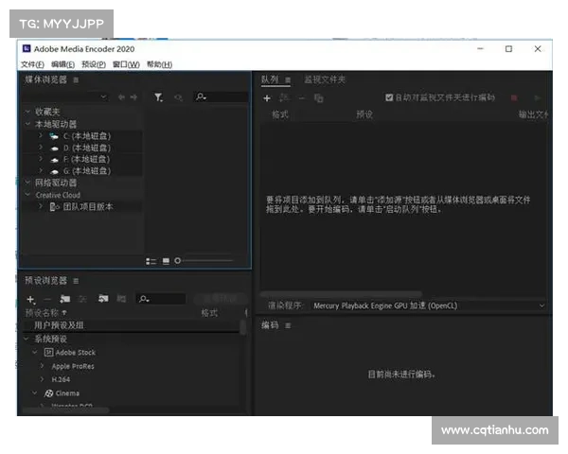
Task: Open the file type filter funnel icon
Action: [158, 97]
